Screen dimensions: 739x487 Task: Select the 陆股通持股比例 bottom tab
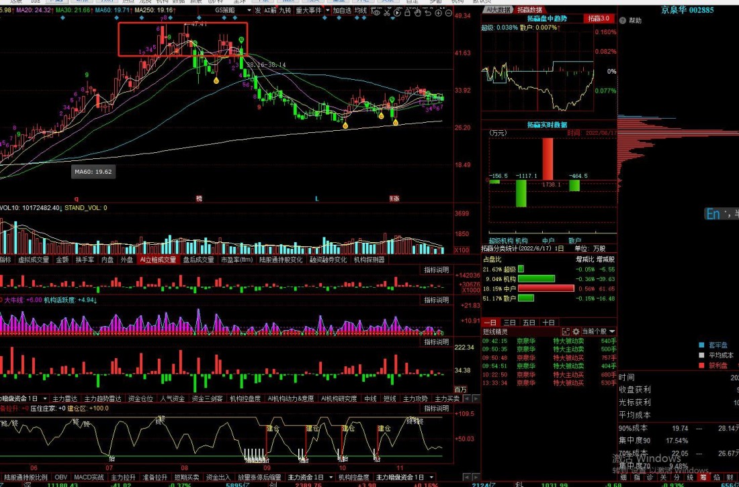coord(26,477)
